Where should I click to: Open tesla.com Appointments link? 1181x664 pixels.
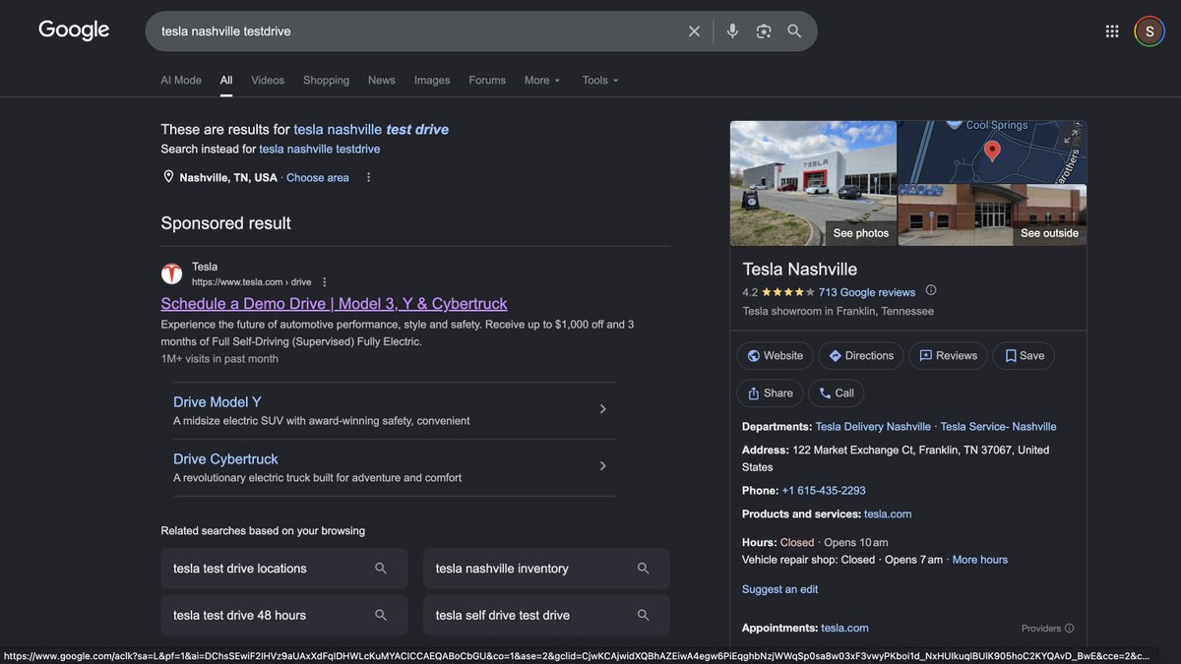pos(844,629)
